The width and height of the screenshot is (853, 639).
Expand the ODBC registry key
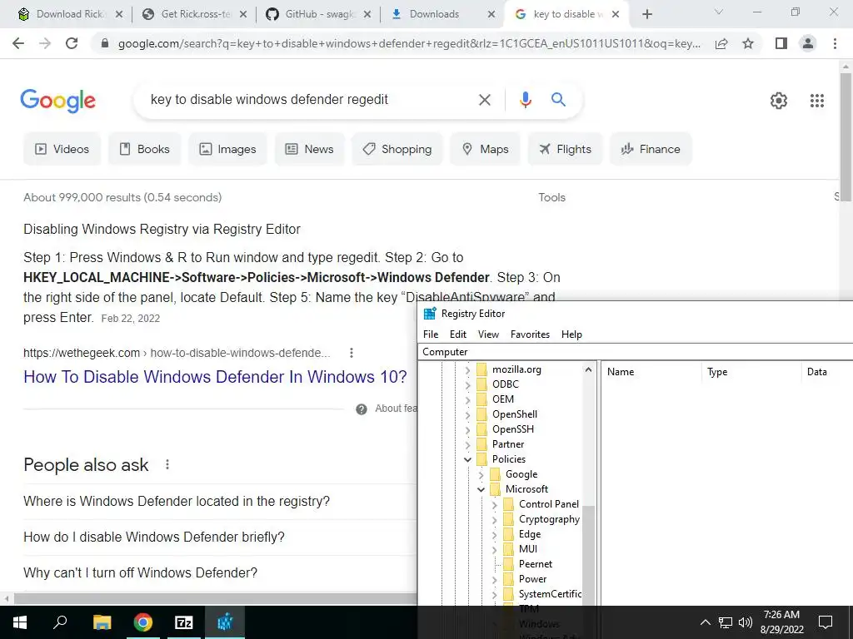[x=467, y=384]
